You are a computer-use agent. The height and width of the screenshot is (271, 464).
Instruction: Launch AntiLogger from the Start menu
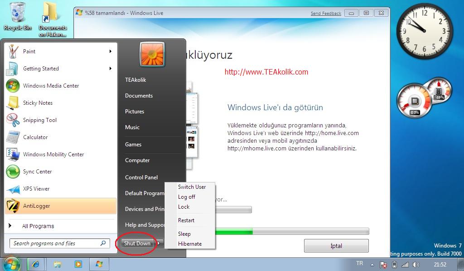[x=61, y=206]
